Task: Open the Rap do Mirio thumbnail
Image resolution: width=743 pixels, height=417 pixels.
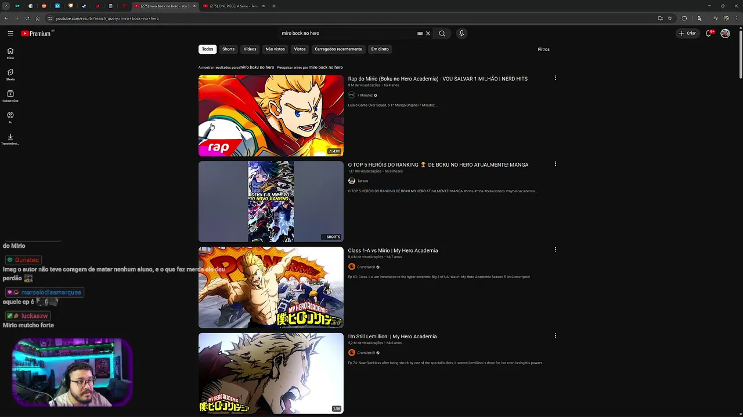Action: pos(271,116)
